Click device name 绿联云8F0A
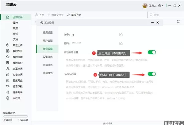The image size is (184, 125). point(9,113)
